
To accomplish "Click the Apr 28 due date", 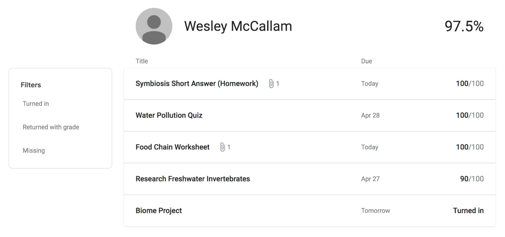I will tap(370, 115).
